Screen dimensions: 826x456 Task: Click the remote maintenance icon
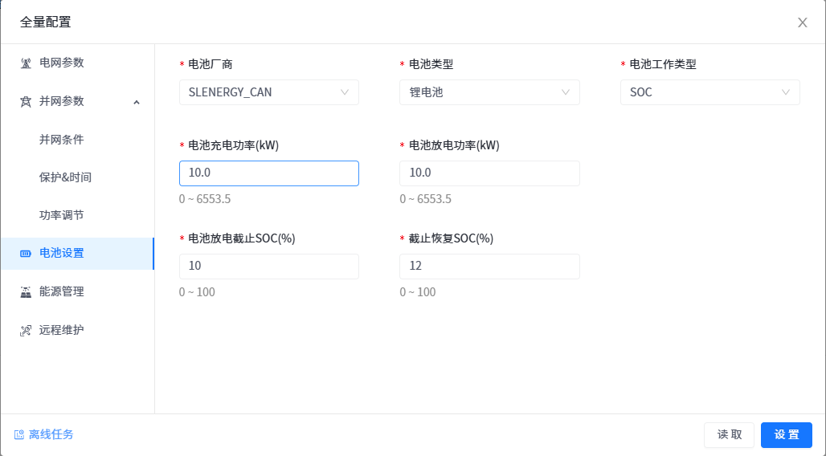pos(26,331)
